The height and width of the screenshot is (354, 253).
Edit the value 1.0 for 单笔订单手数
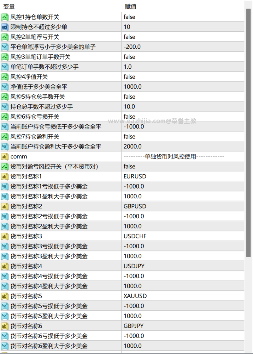tap(128, 67)
